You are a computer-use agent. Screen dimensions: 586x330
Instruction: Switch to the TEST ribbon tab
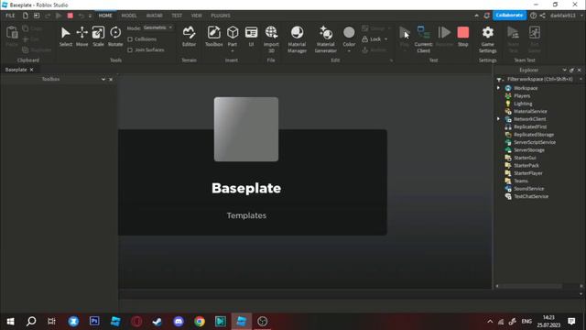tap(177, 16)
